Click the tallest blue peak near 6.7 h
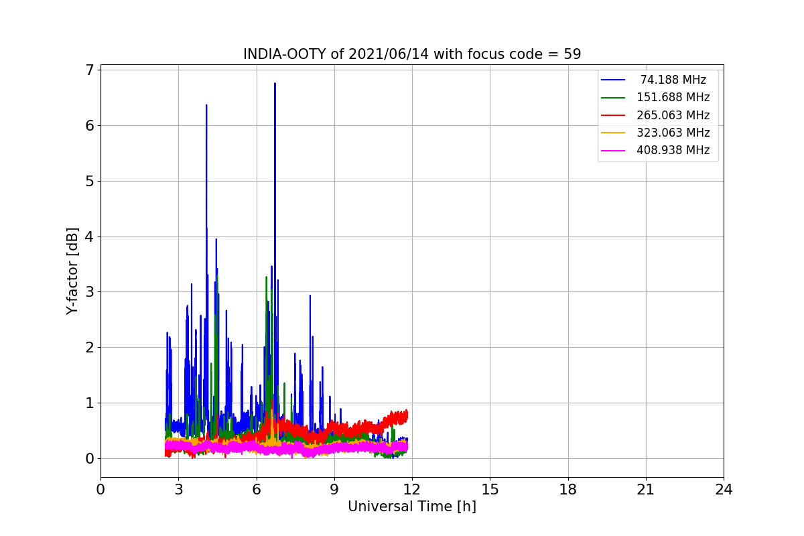 (x=275, y=84)
